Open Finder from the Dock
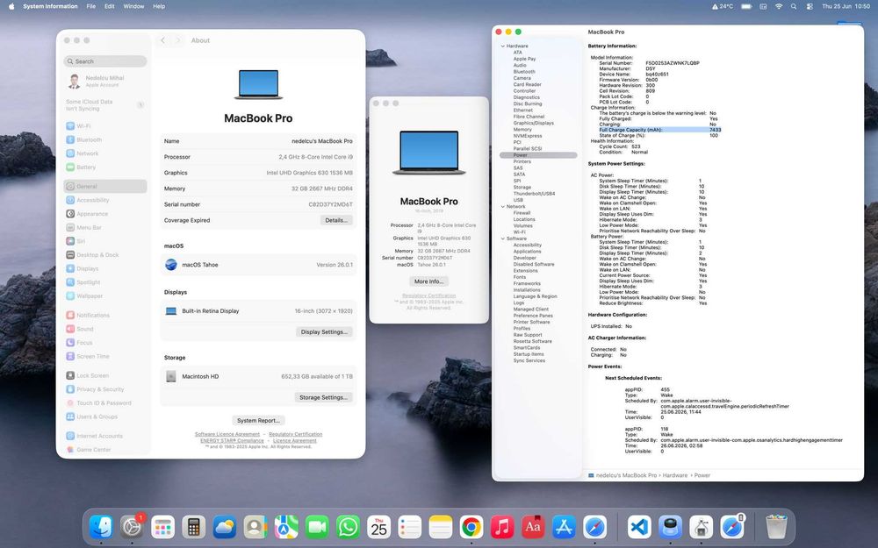 point(101,527)
